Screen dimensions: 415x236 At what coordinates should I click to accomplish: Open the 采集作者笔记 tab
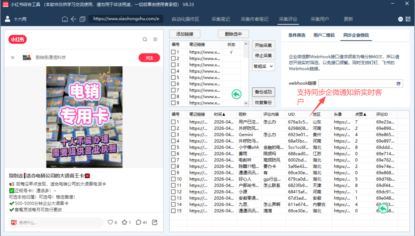coord(255,19)
